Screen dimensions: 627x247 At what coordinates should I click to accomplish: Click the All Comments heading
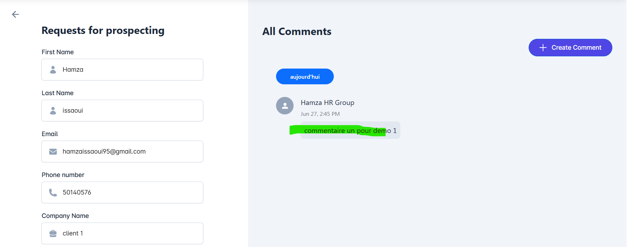[297, 31]
